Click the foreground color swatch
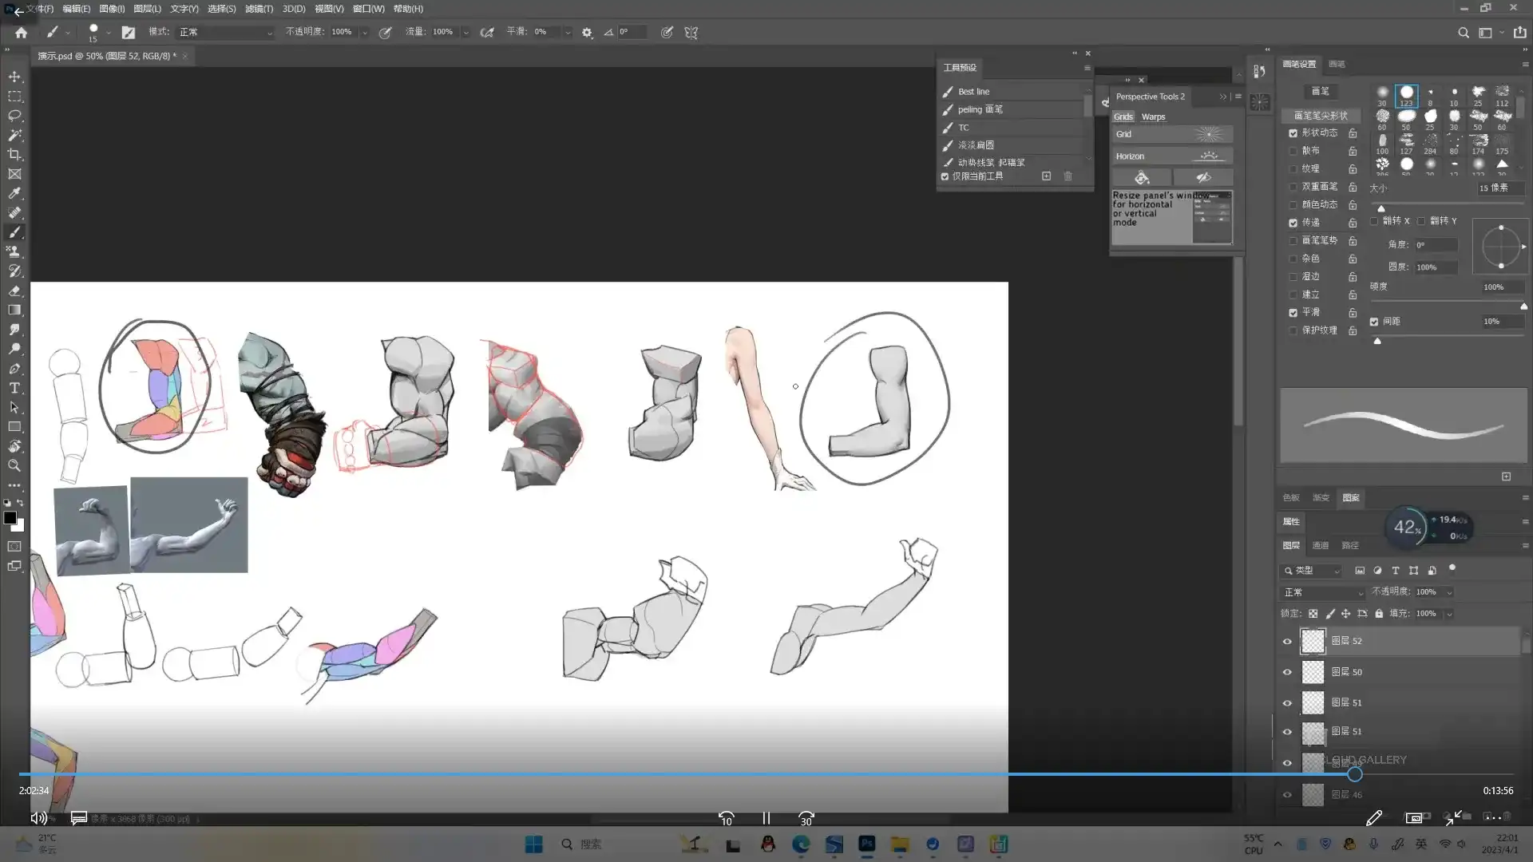1533x862 pixels. (x=10, y=518)
